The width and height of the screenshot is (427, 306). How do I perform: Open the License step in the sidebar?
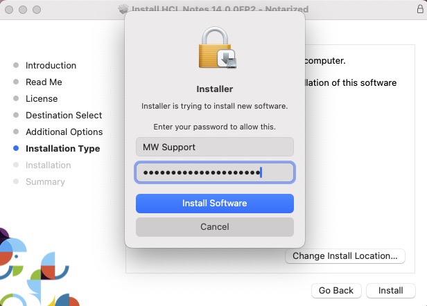pos(42,99)
